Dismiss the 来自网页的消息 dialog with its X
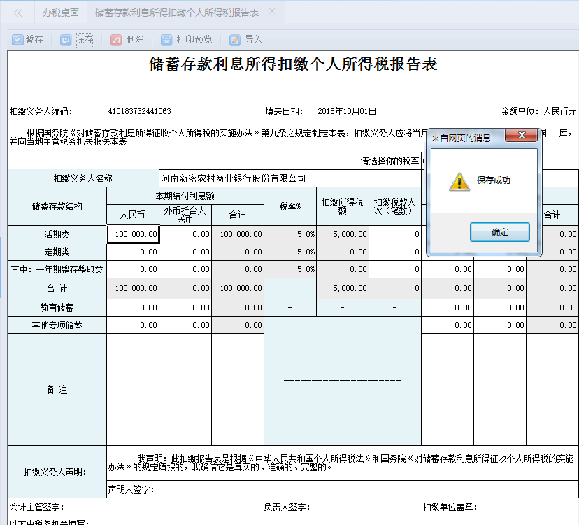This screenshot has height=525, width=579. (521, 136)
